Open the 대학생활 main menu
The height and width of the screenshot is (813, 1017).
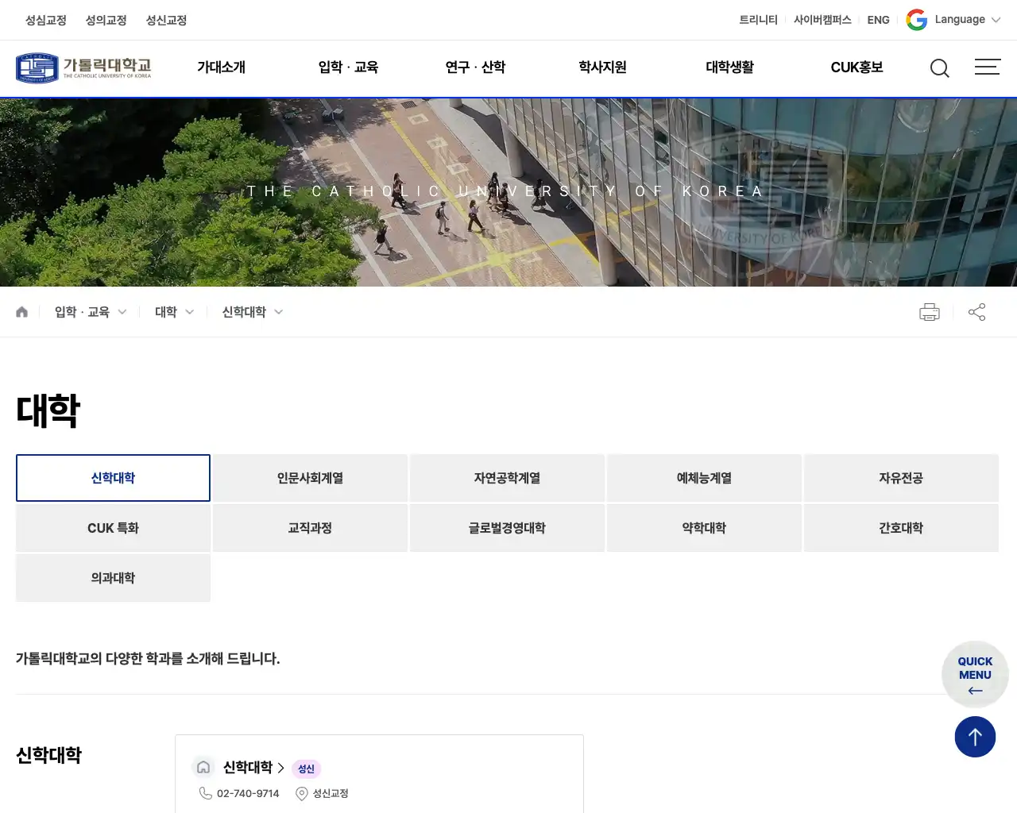click(729, 67)
